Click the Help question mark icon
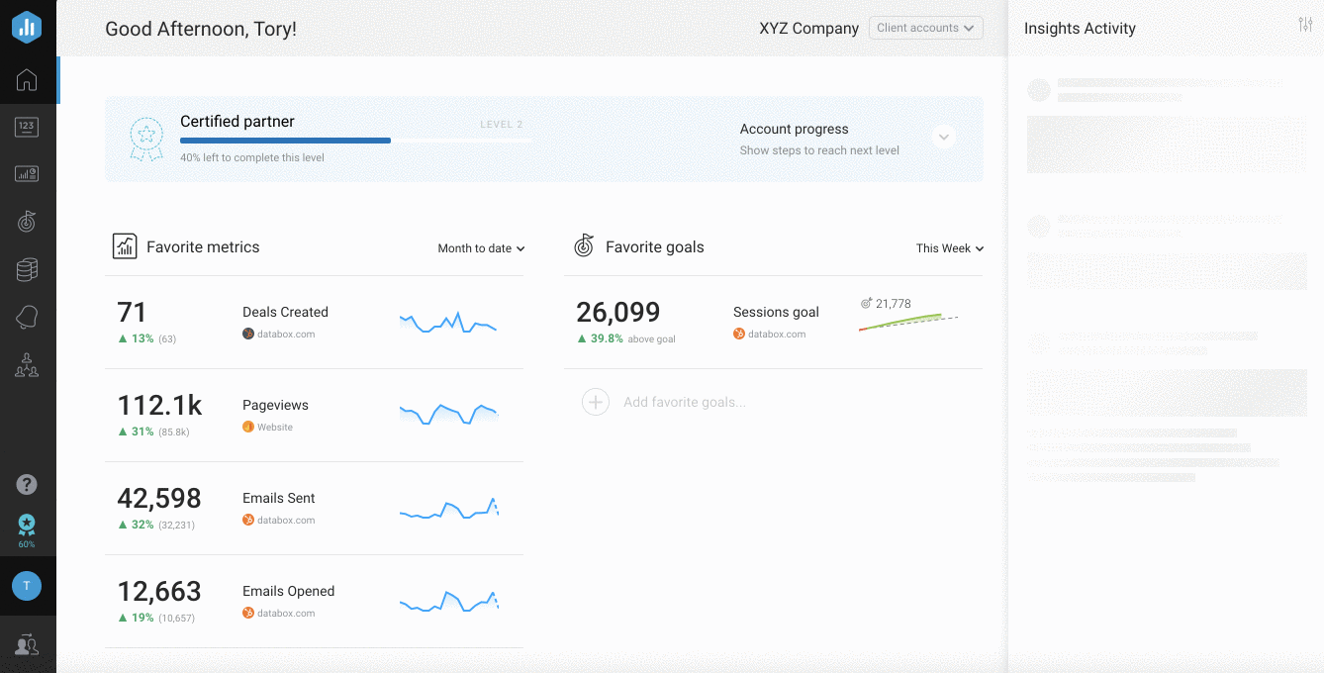1324x673 pixels. pos(27,484)
